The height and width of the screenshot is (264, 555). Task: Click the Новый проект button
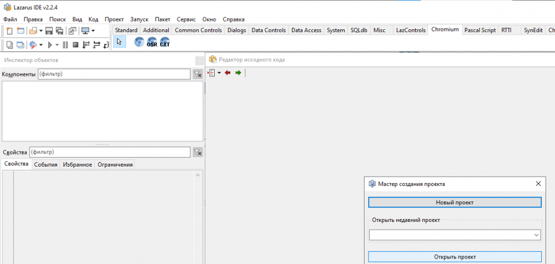pos(455,202)
